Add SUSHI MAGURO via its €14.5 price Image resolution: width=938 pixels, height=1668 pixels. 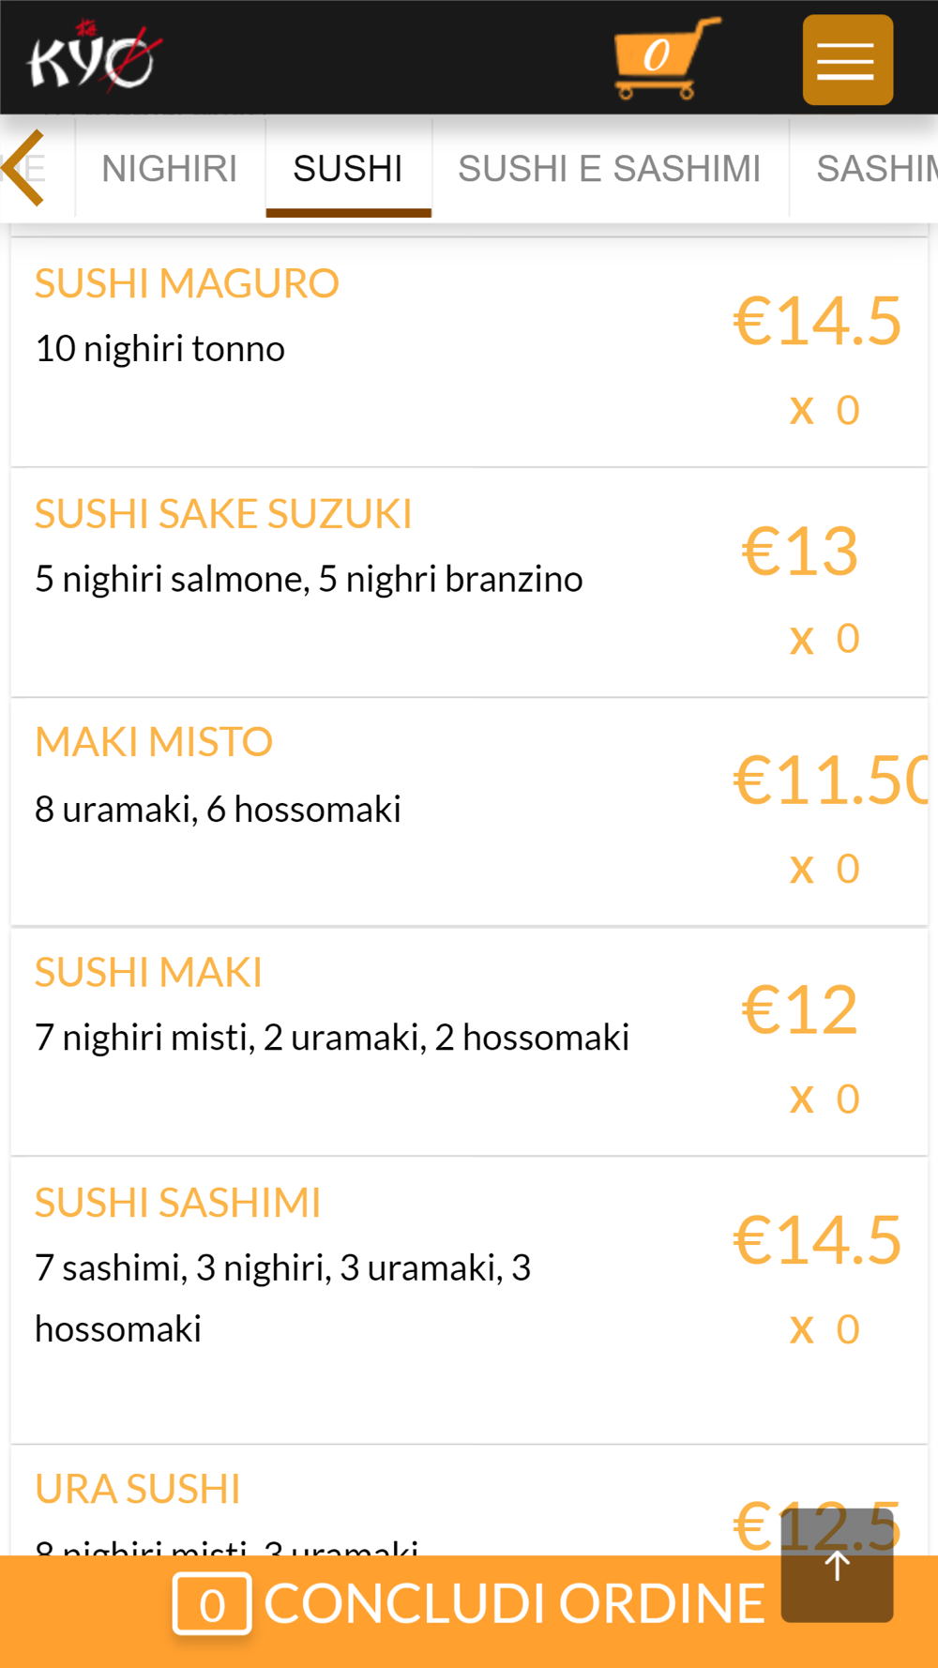[817, 321]
